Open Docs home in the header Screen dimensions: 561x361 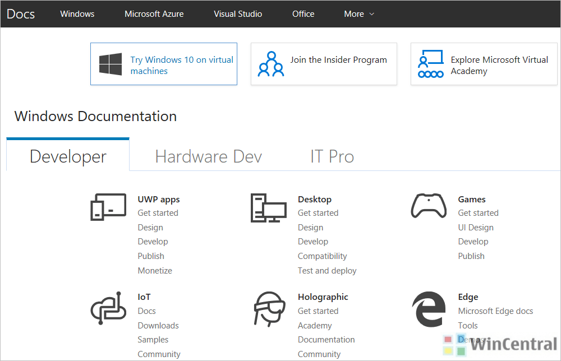(21, 14)
